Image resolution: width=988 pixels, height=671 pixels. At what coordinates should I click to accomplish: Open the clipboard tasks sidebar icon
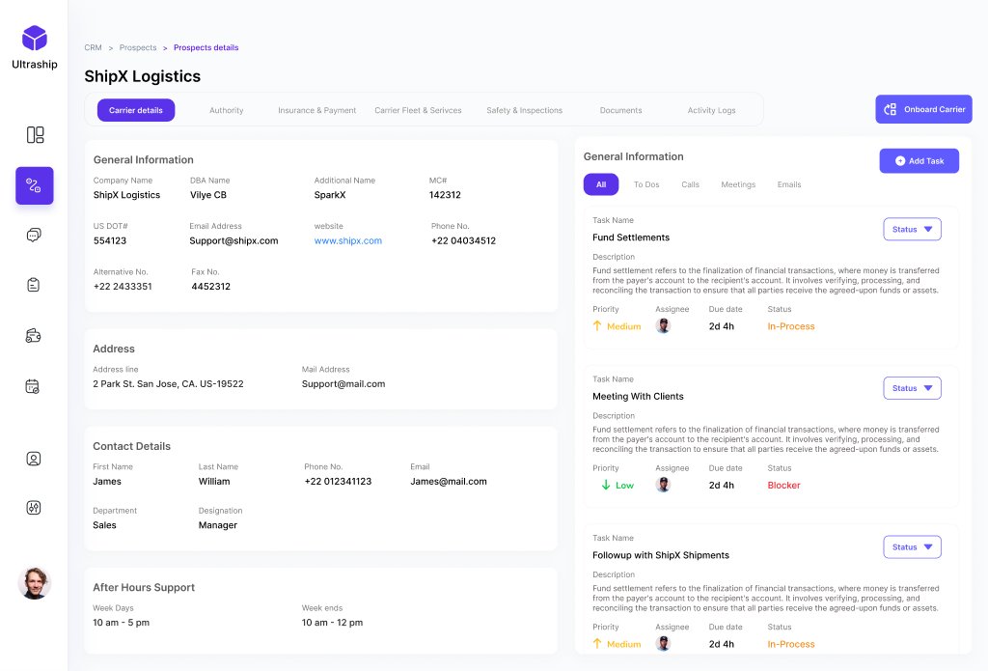click(x=34, y=285)
